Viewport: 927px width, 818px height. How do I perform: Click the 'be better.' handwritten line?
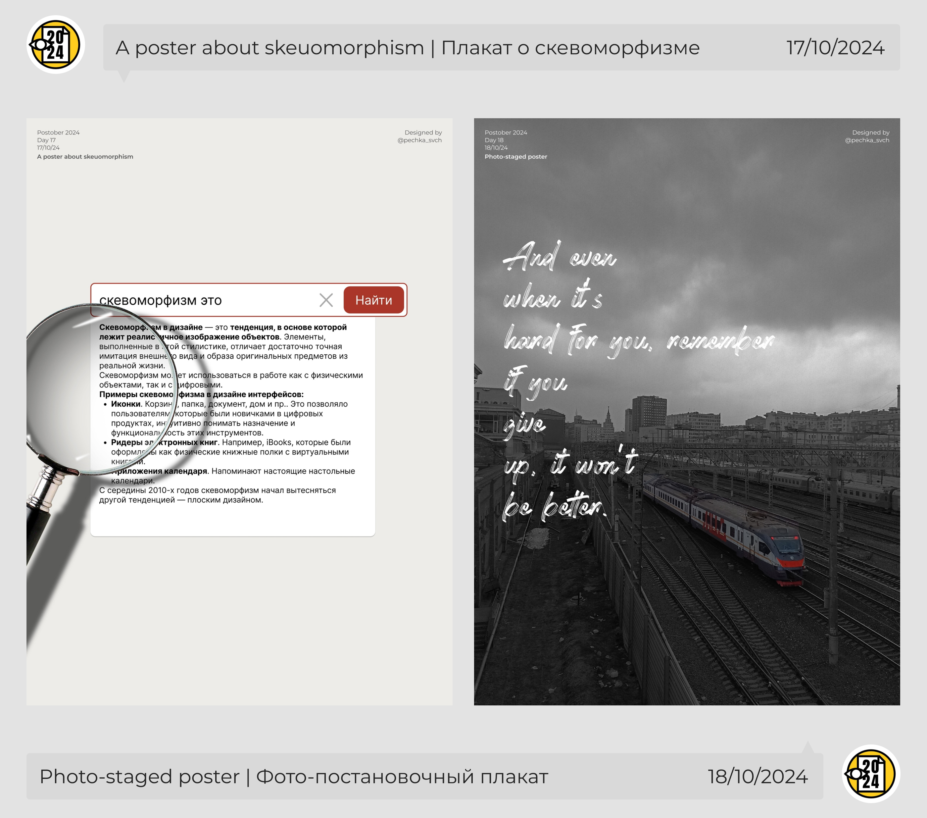point(554,506)
